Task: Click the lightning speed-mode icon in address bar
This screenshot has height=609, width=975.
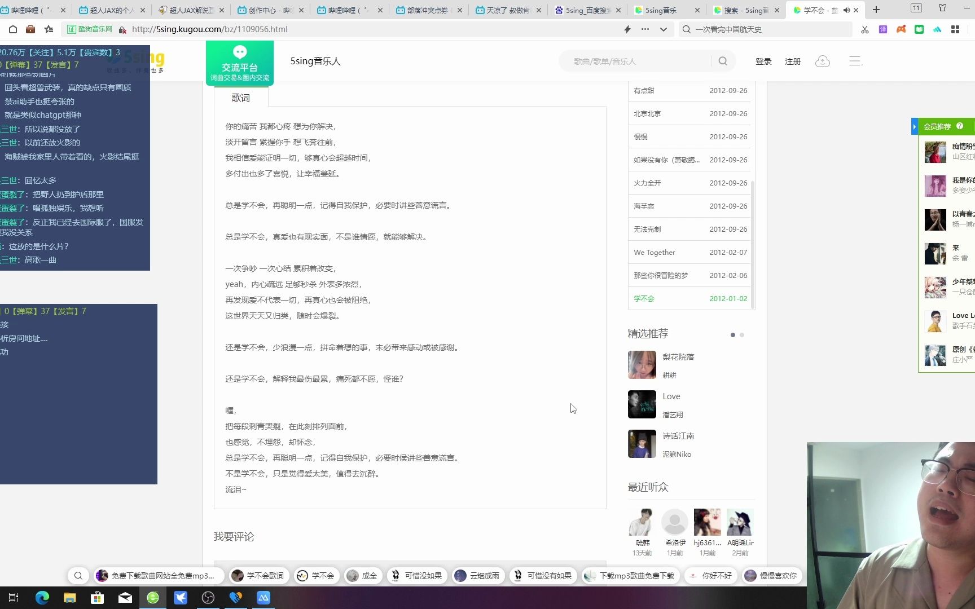Action: (627, 29)
